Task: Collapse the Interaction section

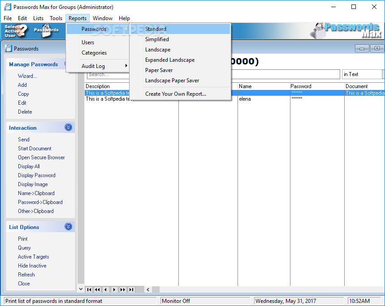Action: [x=68, y=127]
